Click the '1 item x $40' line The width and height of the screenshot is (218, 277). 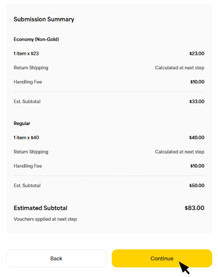(26, 137)
